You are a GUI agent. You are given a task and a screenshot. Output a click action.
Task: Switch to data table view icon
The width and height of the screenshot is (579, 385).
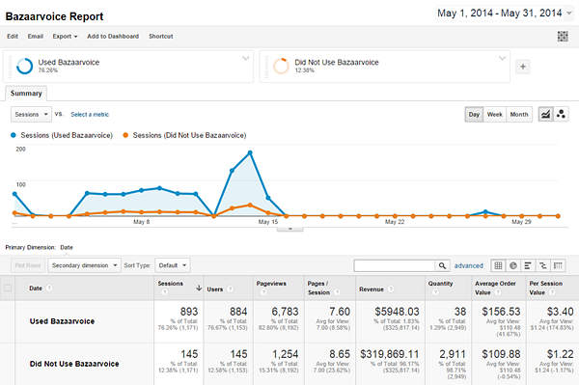pyautogui.click(x=498, y=265)
